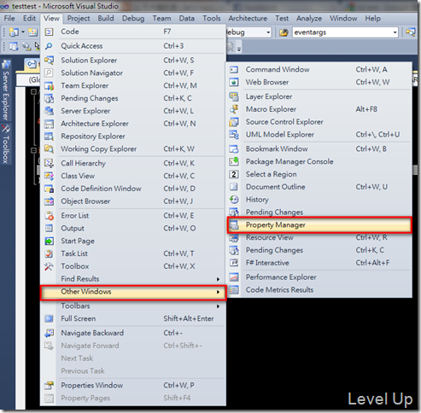Select Solution Navigator entry
Screen dimensions: 421x413
coord(133,73)
